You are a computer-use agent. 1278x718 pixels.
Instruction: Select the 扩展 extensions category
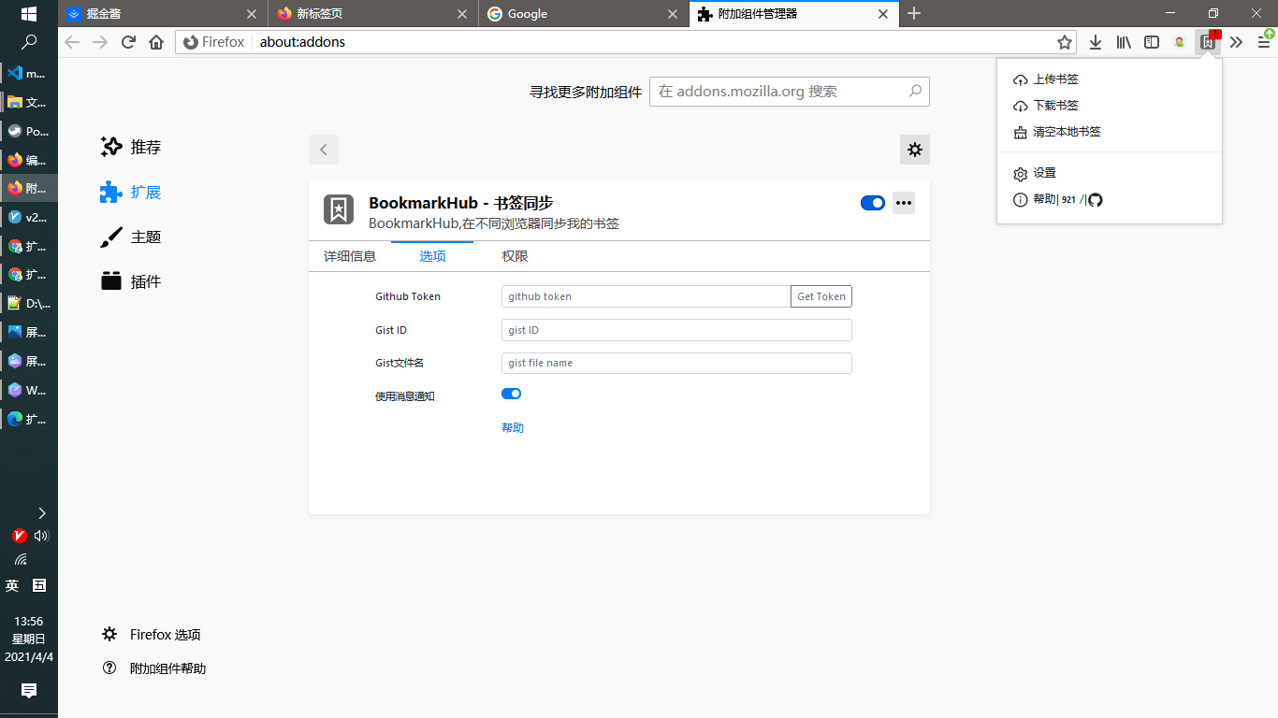coord(131,192)
